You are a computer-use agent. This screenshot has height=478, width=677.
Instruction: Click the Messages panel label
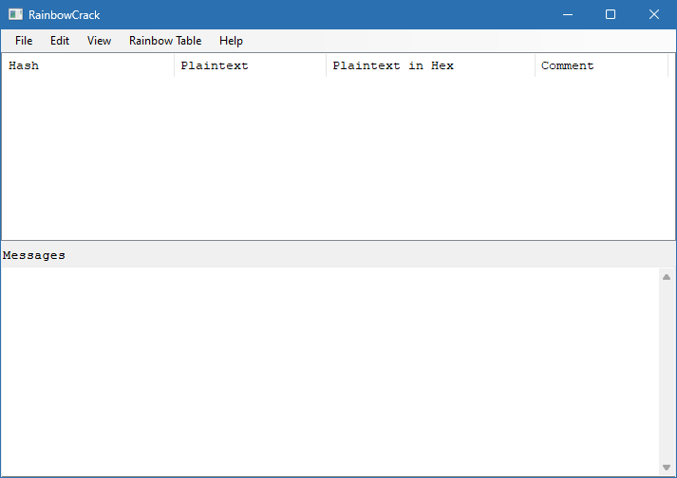click(x=33, y=255)
